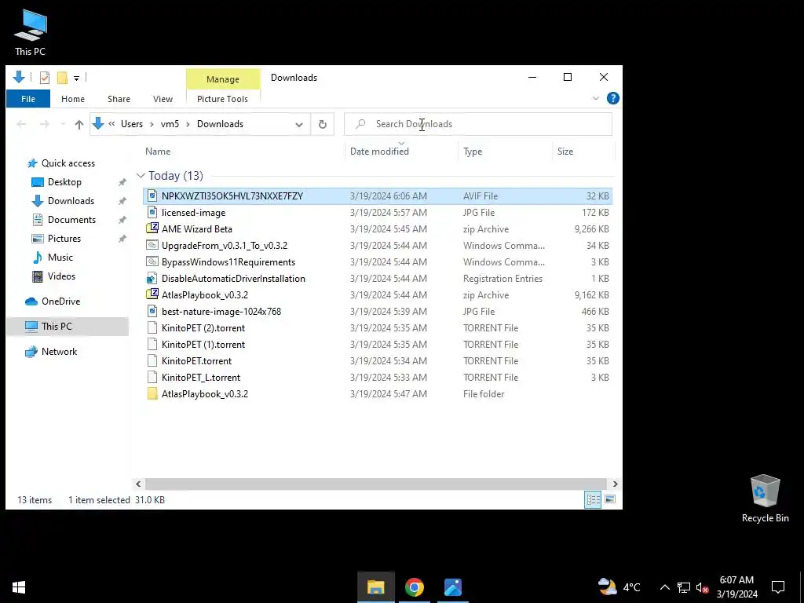Viewport: 804px width, 603px height.
Task: Click the Search Downloads field
Action: 478,124
